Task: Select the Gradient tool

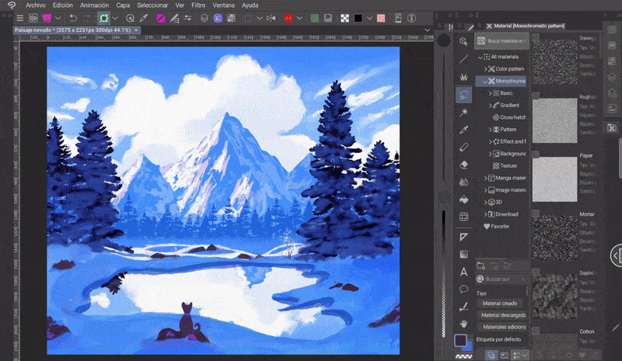Action: click(x=463, y=255)
